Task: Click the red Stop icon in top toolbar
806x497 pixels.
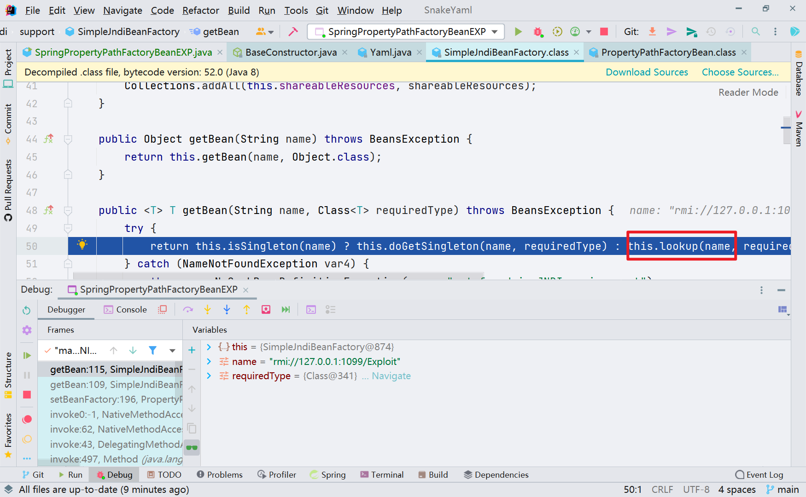Action: 604,32
